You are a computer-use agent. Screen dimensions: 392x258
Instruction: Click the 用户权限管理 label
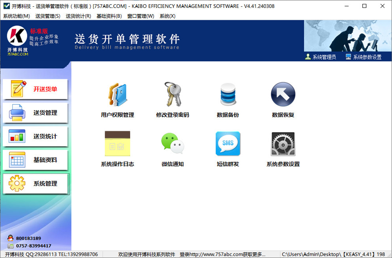118,115
